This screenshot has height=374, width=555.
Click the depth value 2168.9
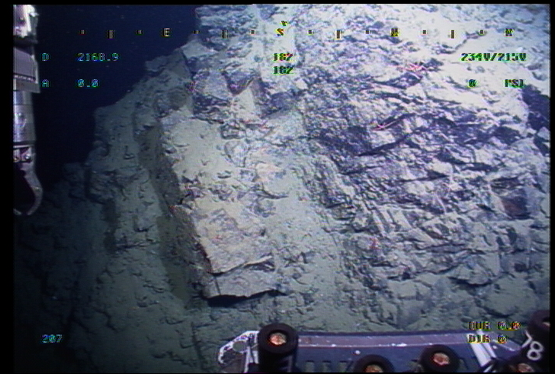point(98,57)
